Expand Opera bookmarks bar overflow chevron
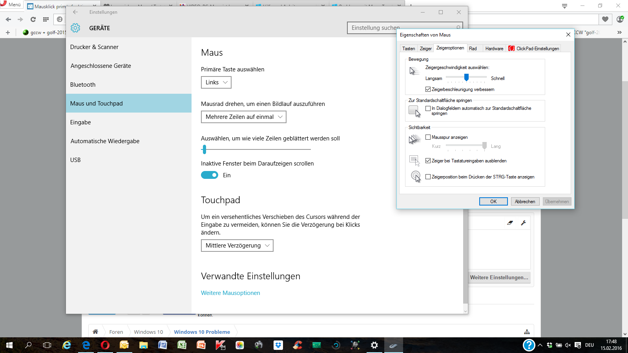Viewport: 628px width, 353px height. 619,32
